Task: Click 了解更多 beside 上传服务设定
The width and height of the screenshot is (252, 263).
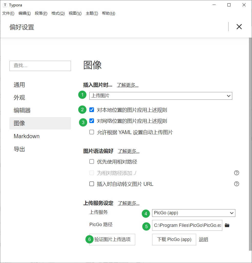Action: point(128,203)
